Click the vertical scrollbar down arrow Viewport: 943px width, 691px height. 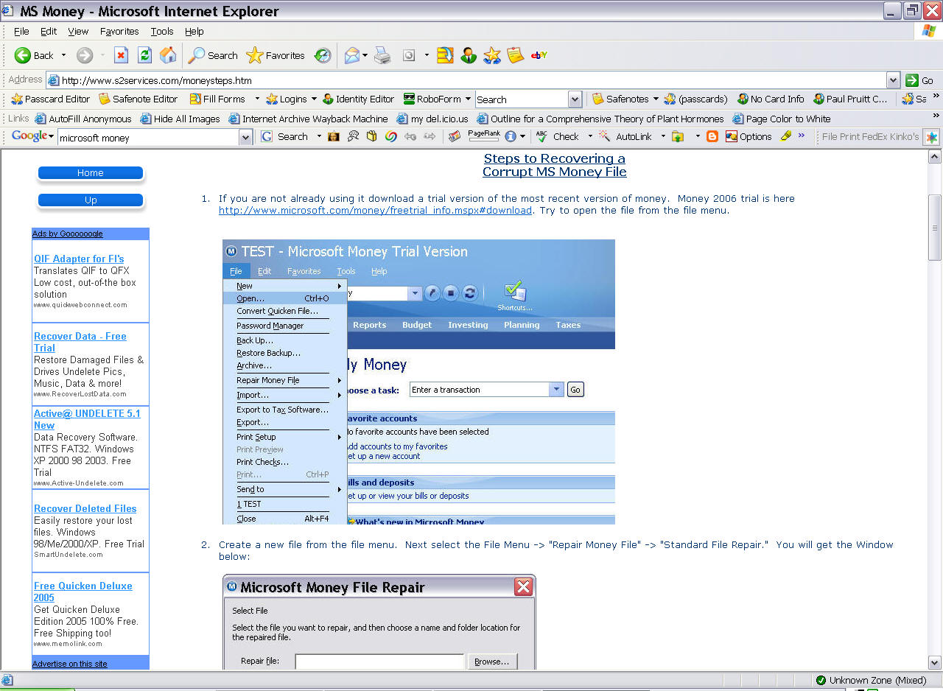click(x=935, y=663)
